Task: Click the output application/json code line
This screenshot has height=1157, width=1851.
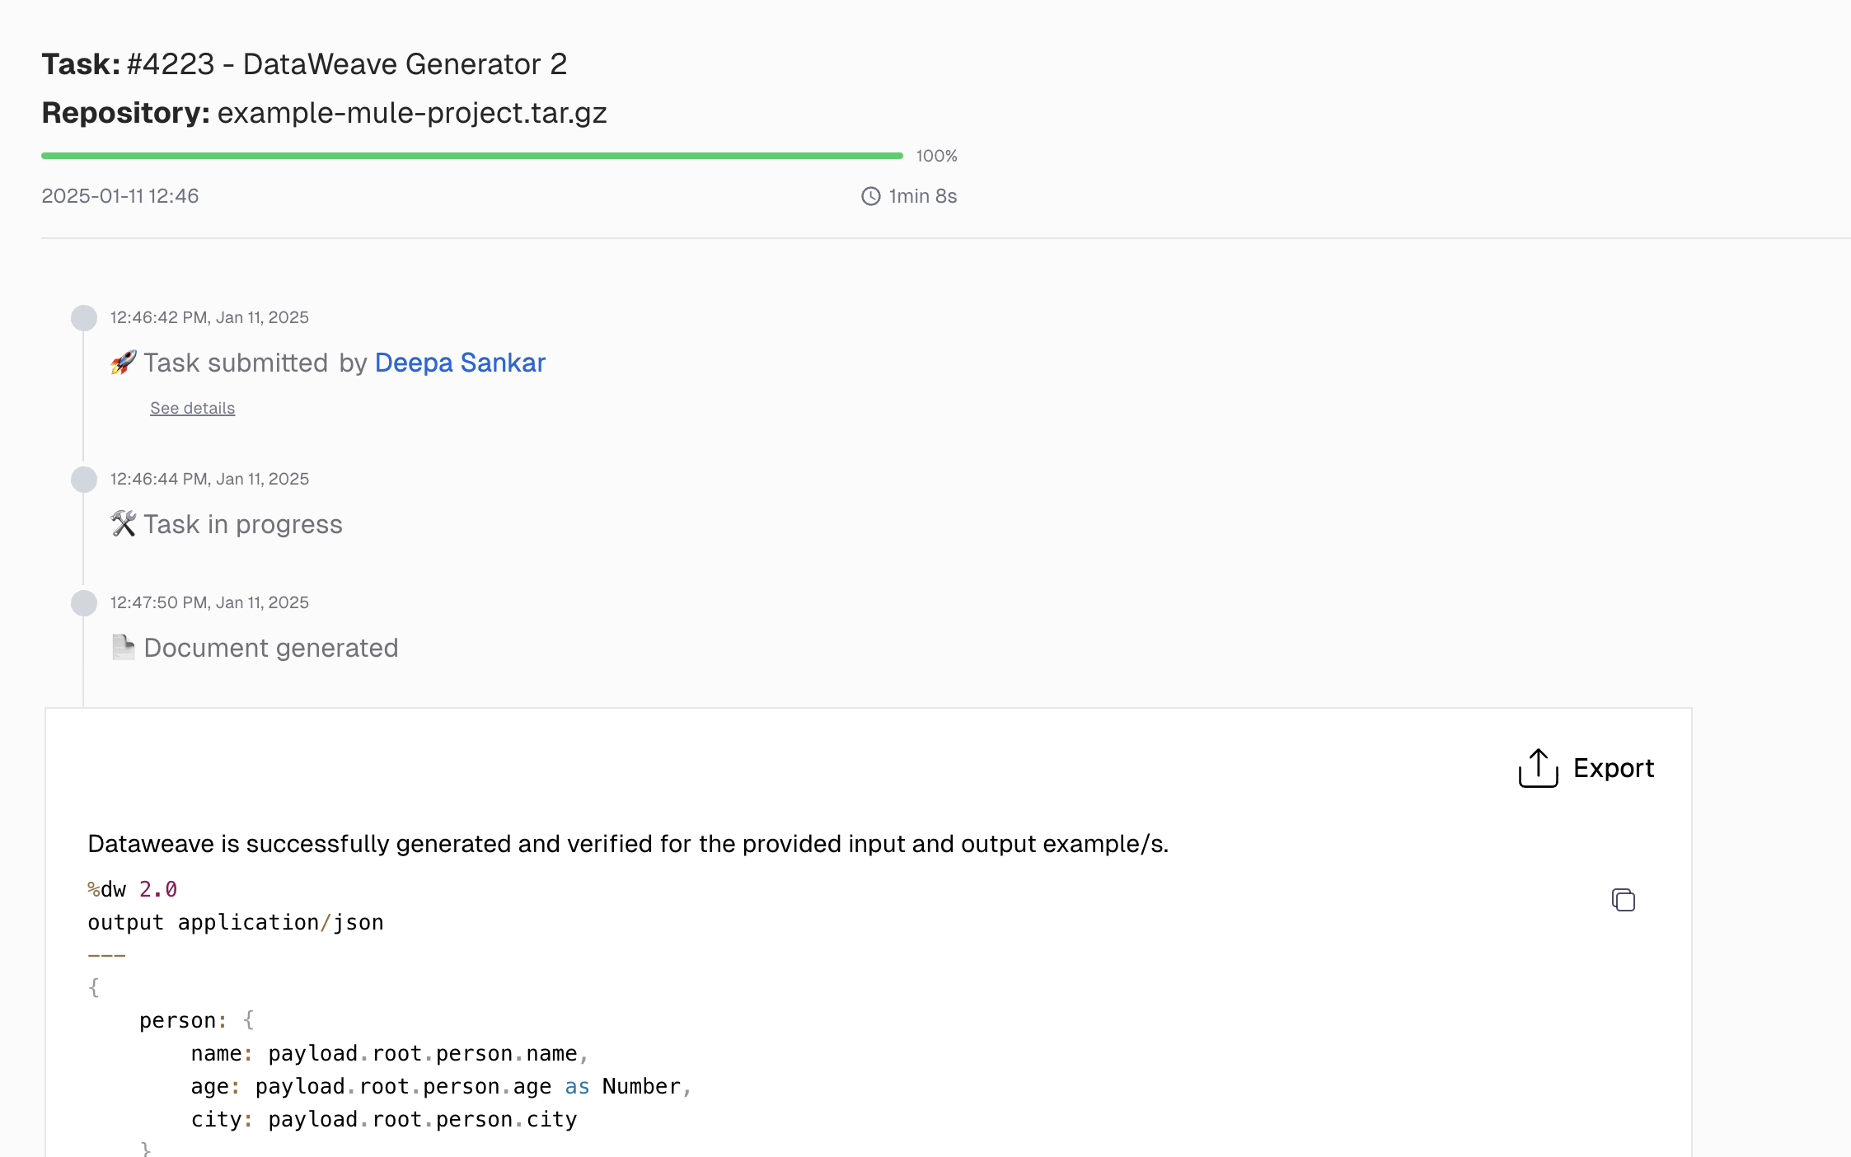Action: point(236,922)
